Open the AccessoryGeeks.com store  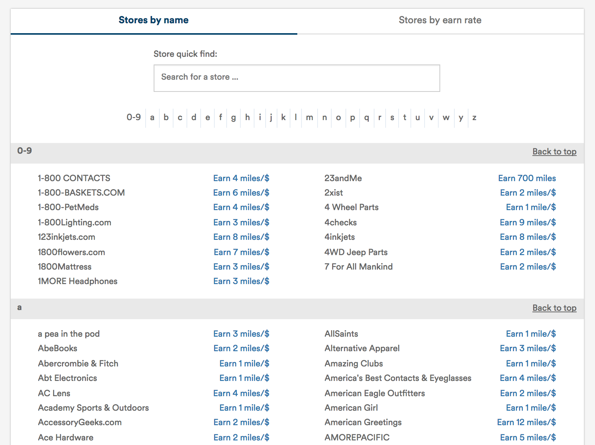coord(80,422)
